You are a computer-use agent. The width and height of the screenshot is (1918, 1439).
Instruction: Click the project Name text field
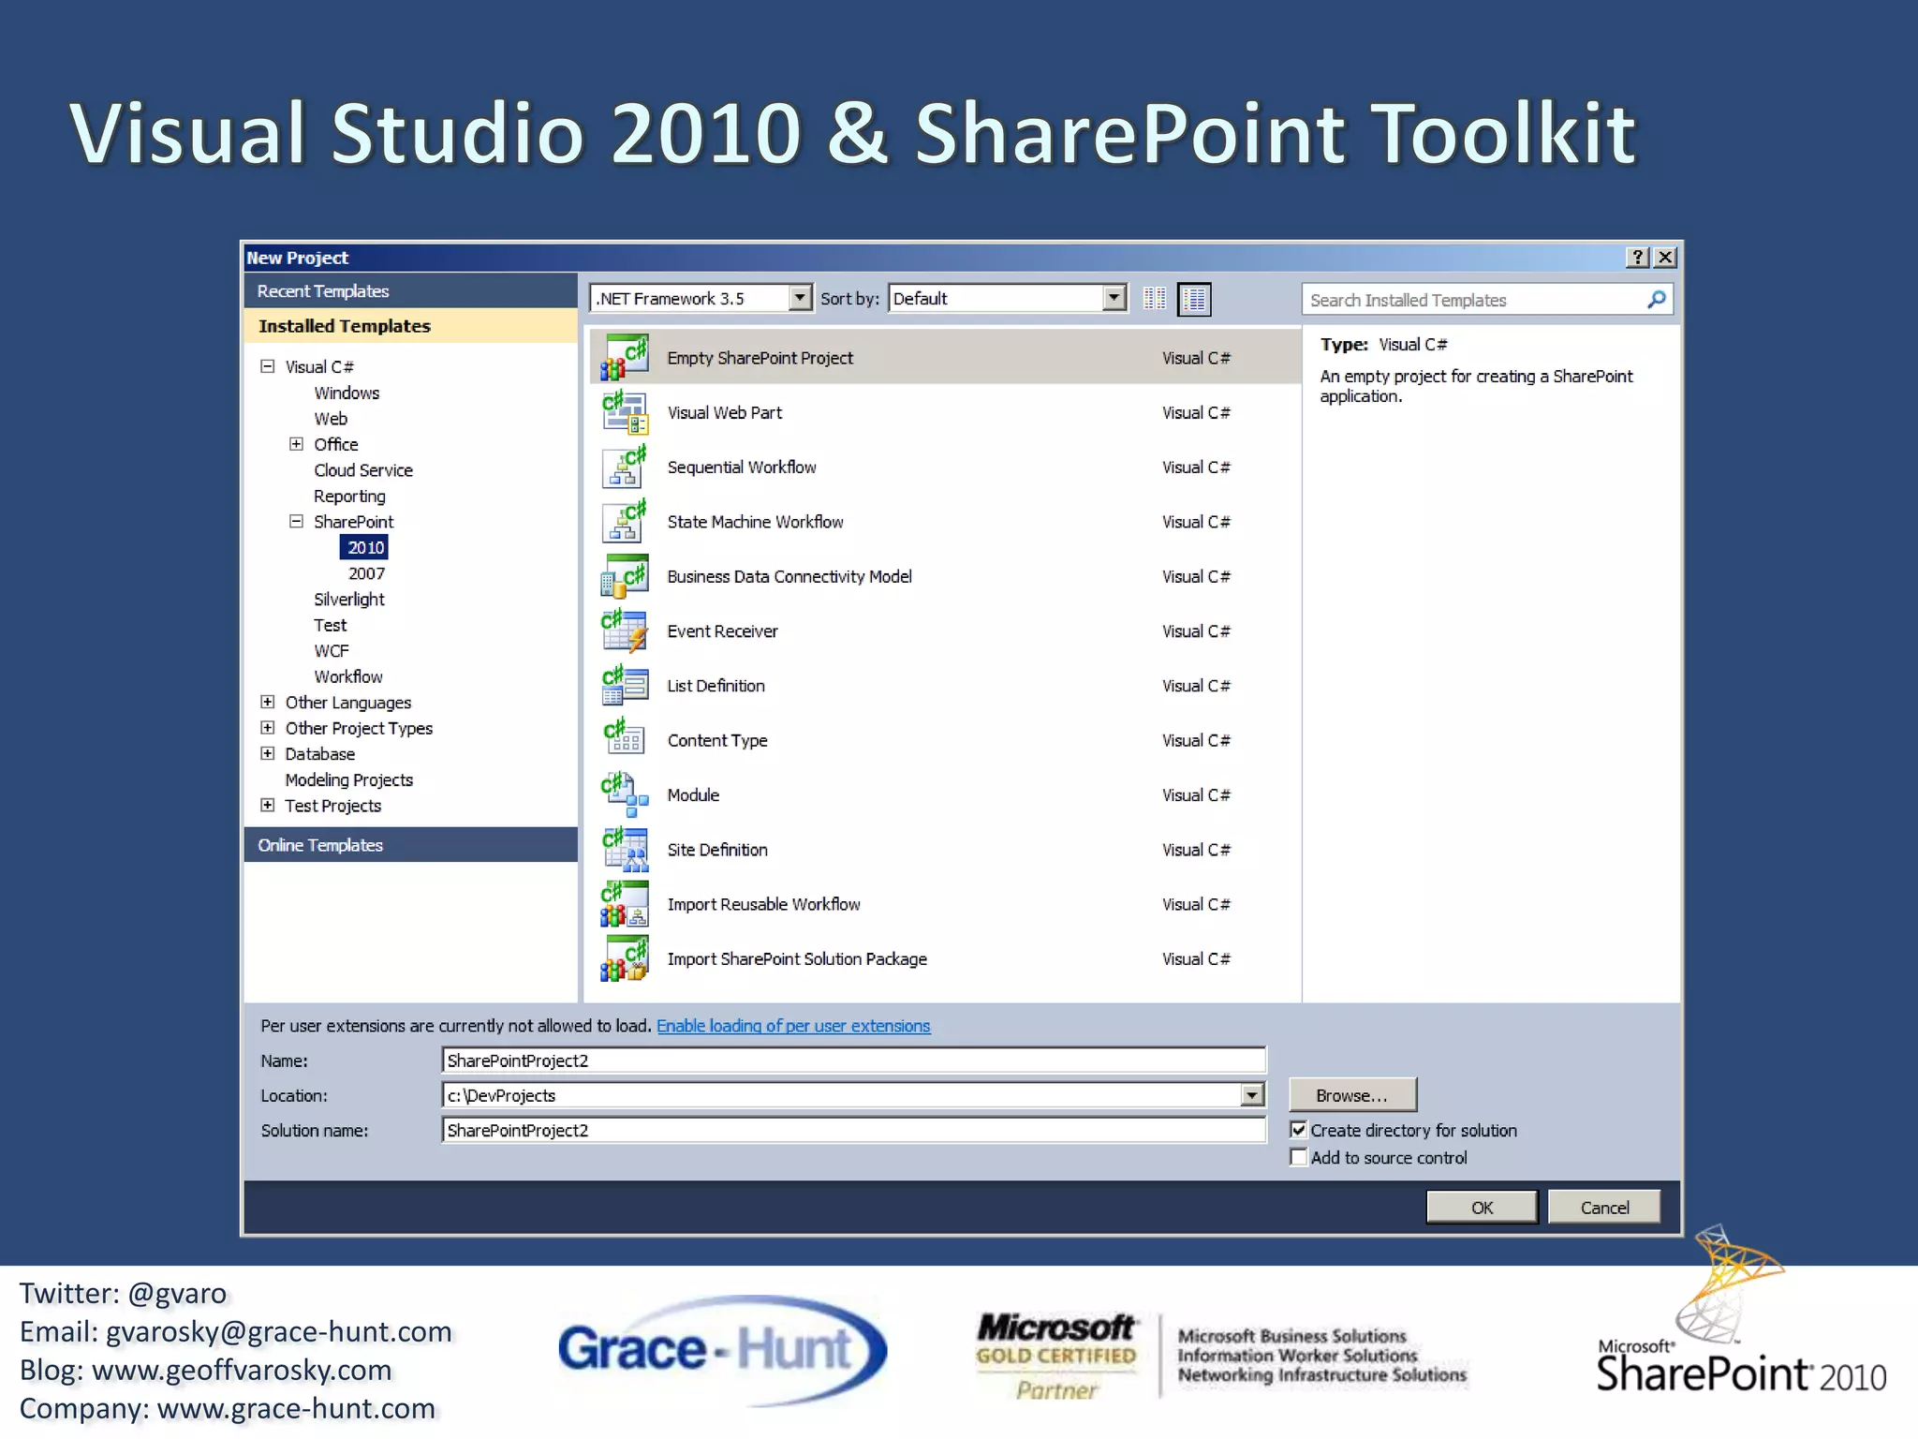[852, 1061]
